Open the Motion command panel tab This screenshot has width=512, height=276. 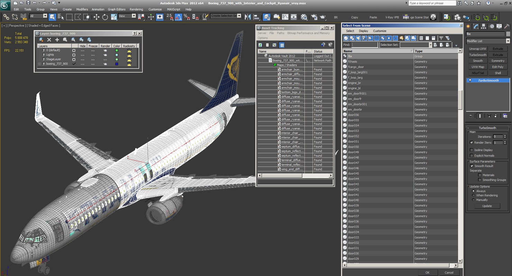pyautogui.click(x=491, y=26)
